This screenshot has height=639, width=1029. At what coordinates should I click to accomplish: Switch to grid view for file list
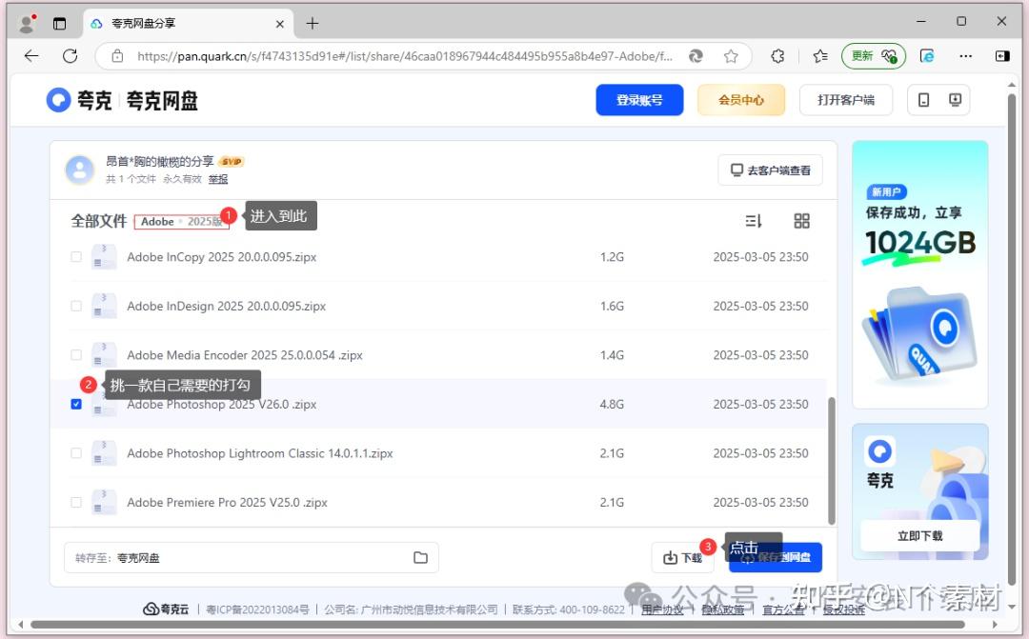801,220
